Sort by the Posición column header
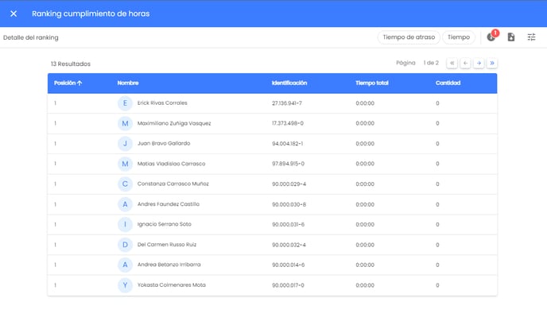Image resolution: width=547 pixels, height=325 pixels. [x=68, y=83]
